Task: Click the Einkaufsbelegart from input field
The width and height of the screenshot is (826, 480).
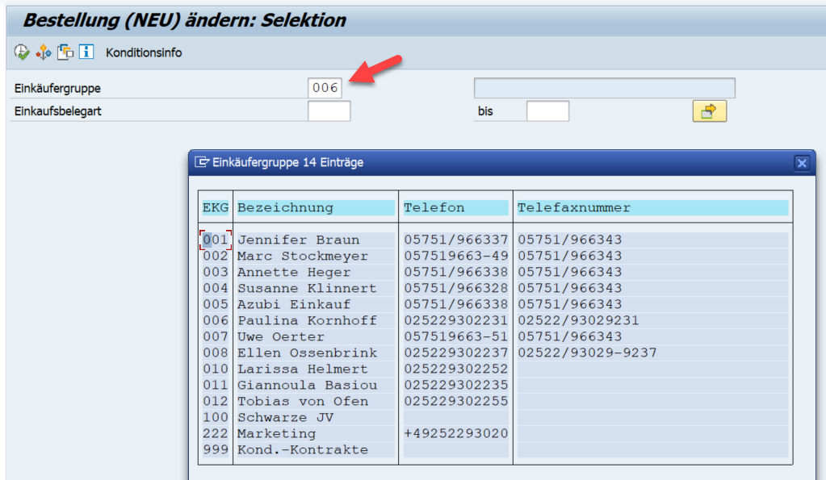Action: 329,111
